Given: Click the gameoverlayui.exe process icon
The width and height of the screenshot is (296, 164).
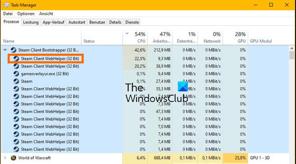Looking at the screenshot, I should (16, 74).
